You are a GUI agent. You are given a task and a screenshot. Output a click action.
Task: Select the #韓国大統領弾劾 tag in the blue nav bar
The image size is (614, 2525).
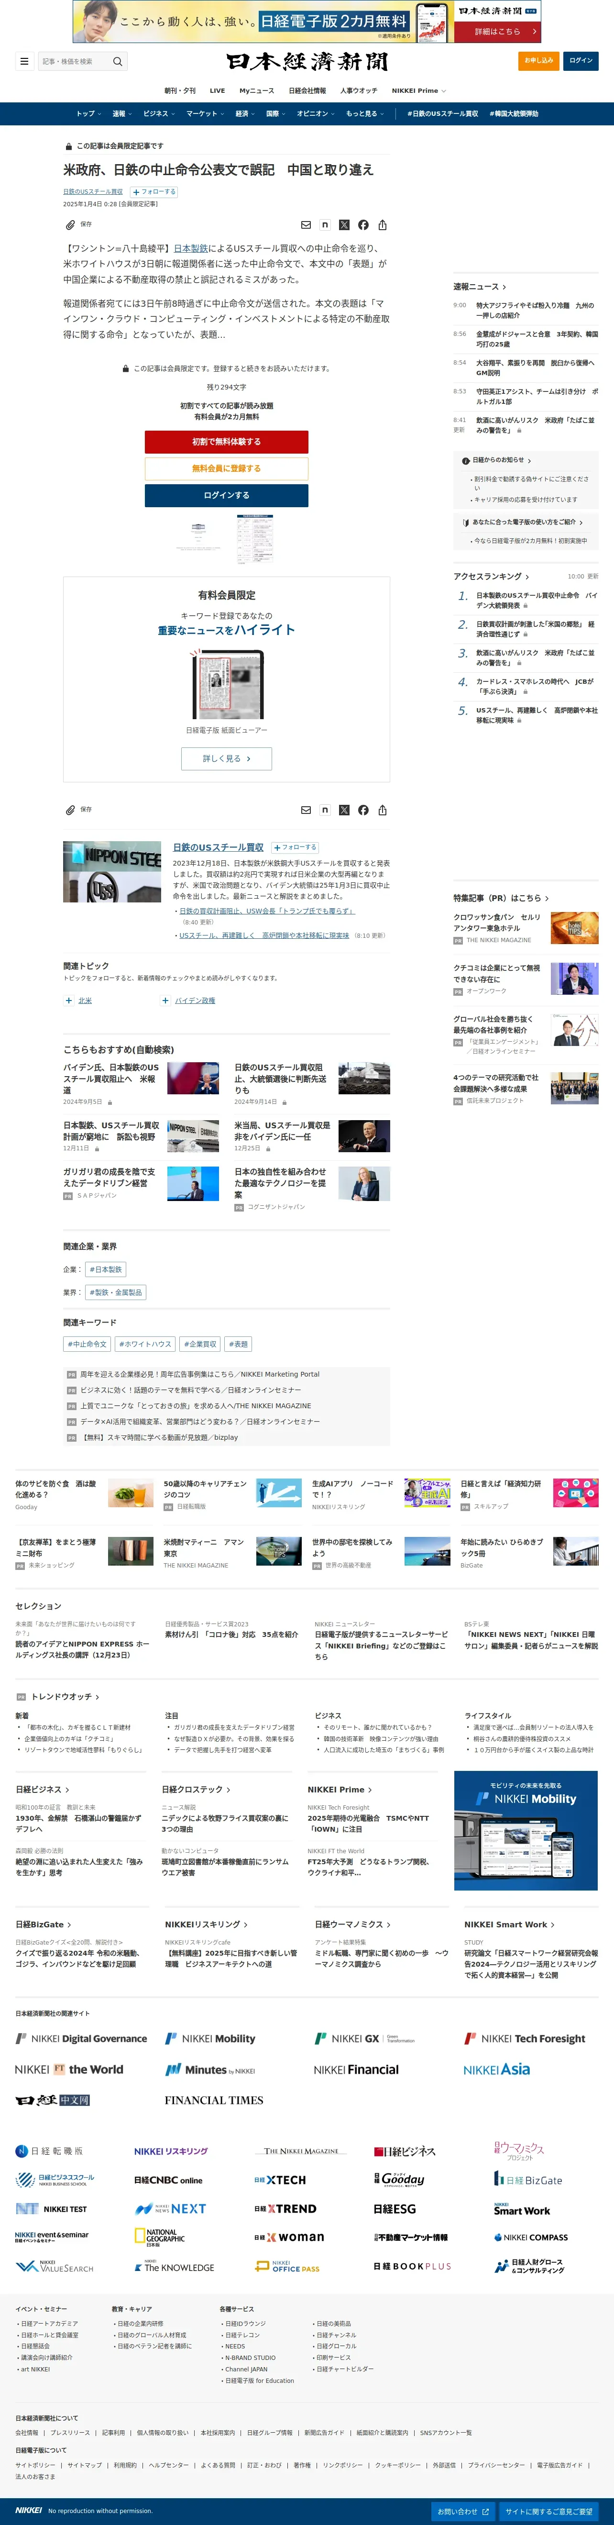pos(514,114)
